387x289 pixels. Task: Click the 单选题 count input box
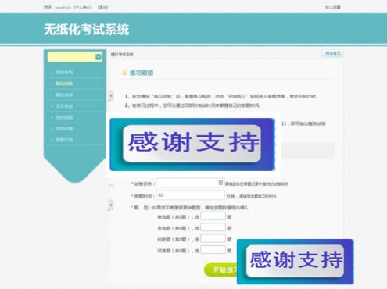point(213,216)
